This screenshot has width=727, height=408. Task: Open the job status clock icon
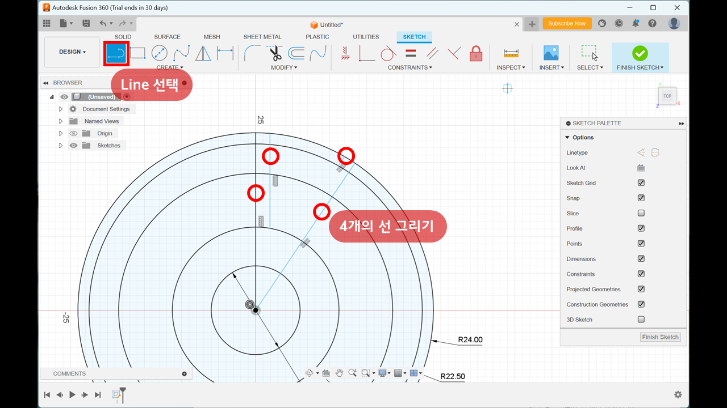(x=619, y=23)
